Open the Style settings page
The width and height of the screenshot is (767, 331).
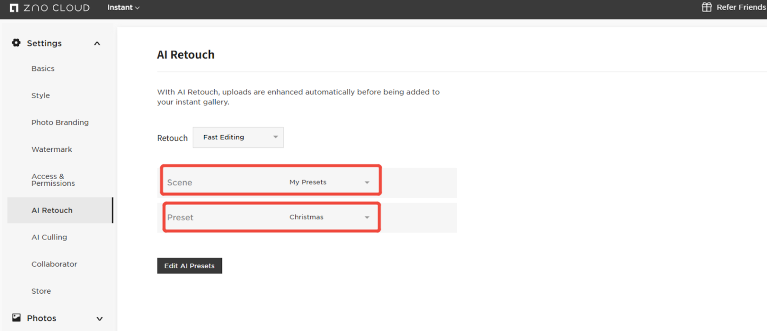(x=41, y=95)
